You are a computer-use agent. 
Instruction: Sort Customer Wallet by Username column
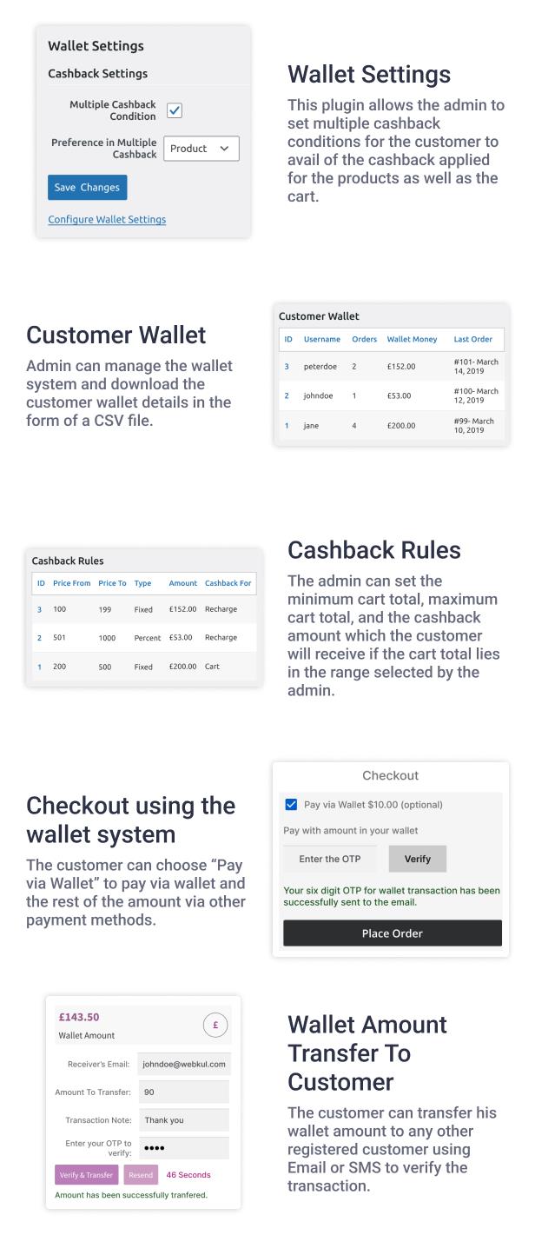pos(322,339)
